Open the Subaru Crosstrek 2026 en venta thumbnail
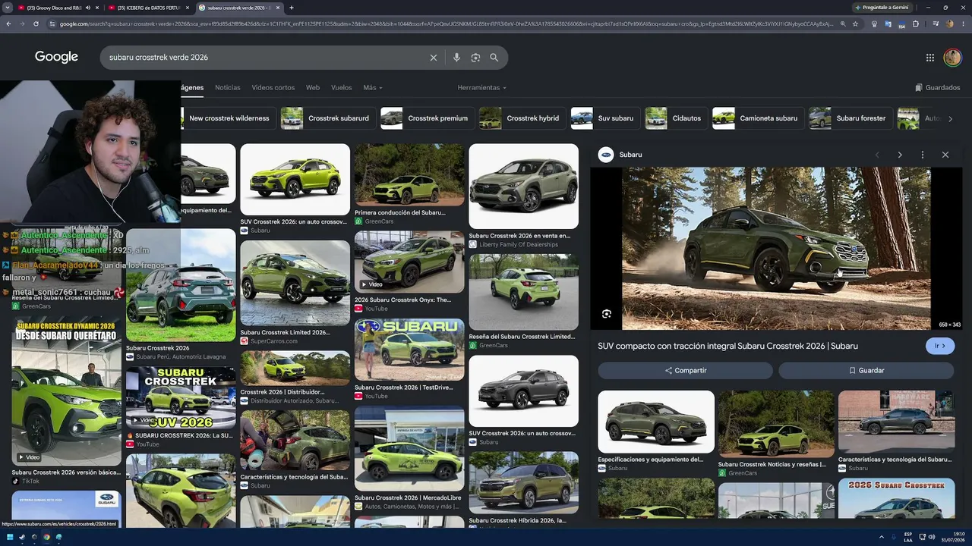 tap(523, 187)
